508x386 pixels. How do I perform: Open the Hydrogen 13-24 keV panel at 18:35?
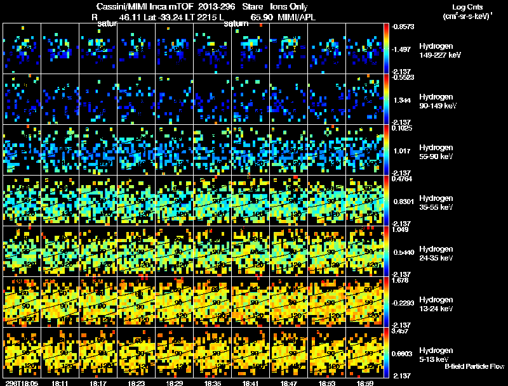[x=213, y=302]
